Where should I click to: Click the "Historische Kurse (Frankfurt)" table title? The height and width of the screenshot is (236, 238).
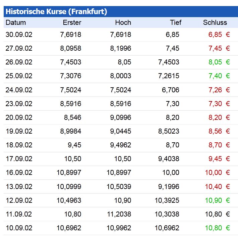[56, 12]
